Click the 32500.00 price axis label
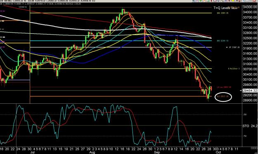Screen dimensions: 258x154 click(250, 38)
